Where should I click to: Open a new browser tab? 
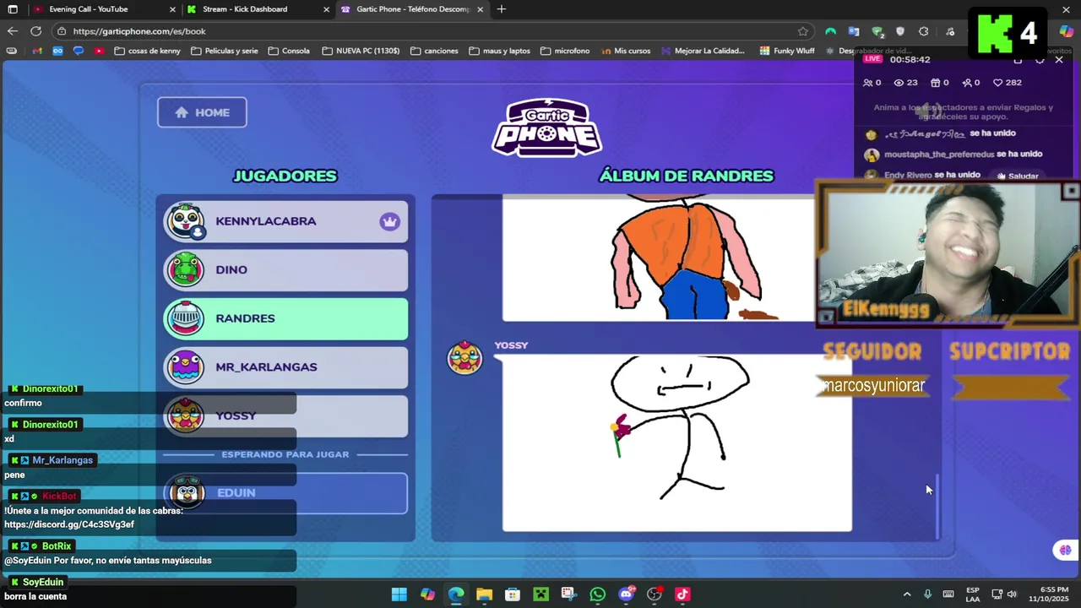502,9
